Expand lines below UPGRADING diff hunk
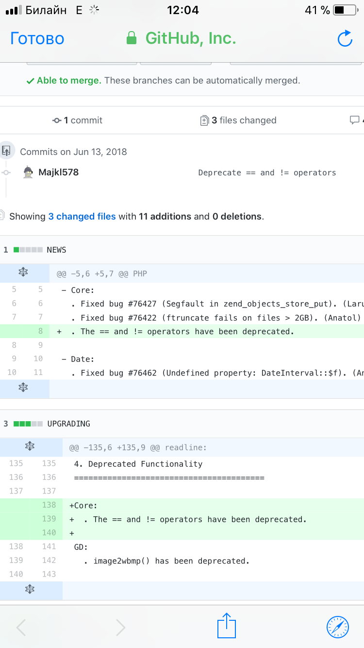364x648 pixels. pyautogui.click(x=30, y=589)
